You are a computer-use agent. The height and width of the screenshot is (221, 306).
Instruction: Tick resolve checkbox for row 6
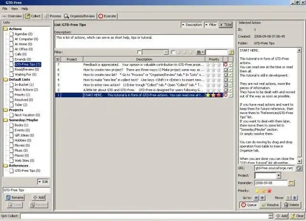[230, 70]
